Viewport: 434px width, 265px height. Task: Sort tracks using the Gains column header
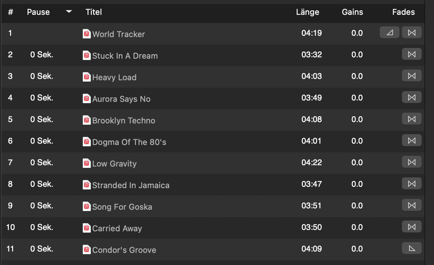coord(352,12)
